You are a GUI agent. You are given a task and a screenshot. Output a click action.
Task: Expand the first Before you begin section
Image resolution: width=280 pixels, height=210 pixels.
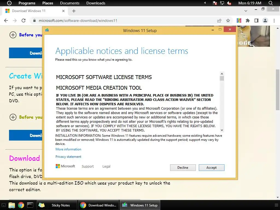[x=13, y=35]
